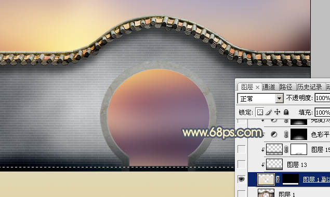The height and width of the screenshot is (197, 330).
Task: Switch to the 路径 tab
Action: [286, 87]
